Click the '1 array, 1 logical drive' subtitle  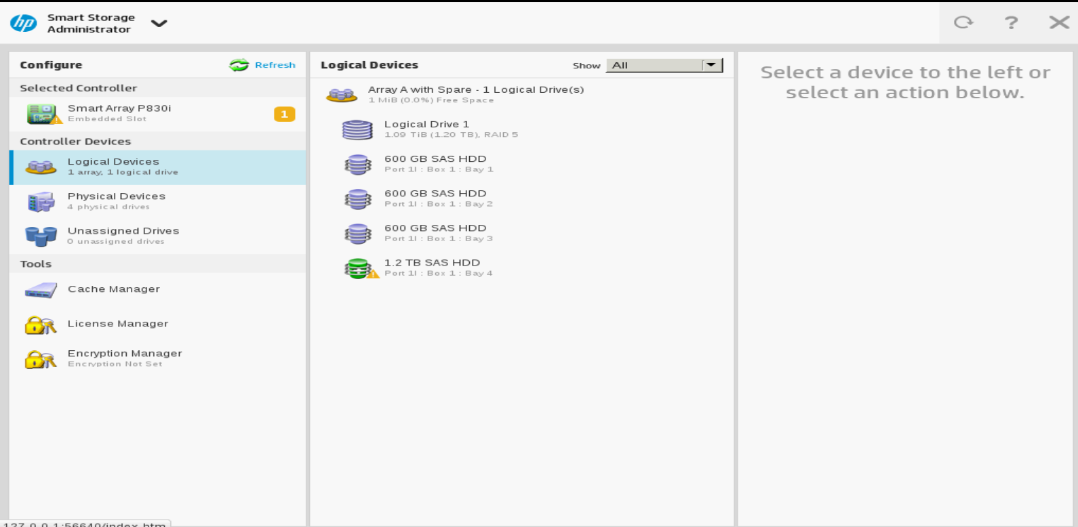pyautogui.click(x=123, y=173)
